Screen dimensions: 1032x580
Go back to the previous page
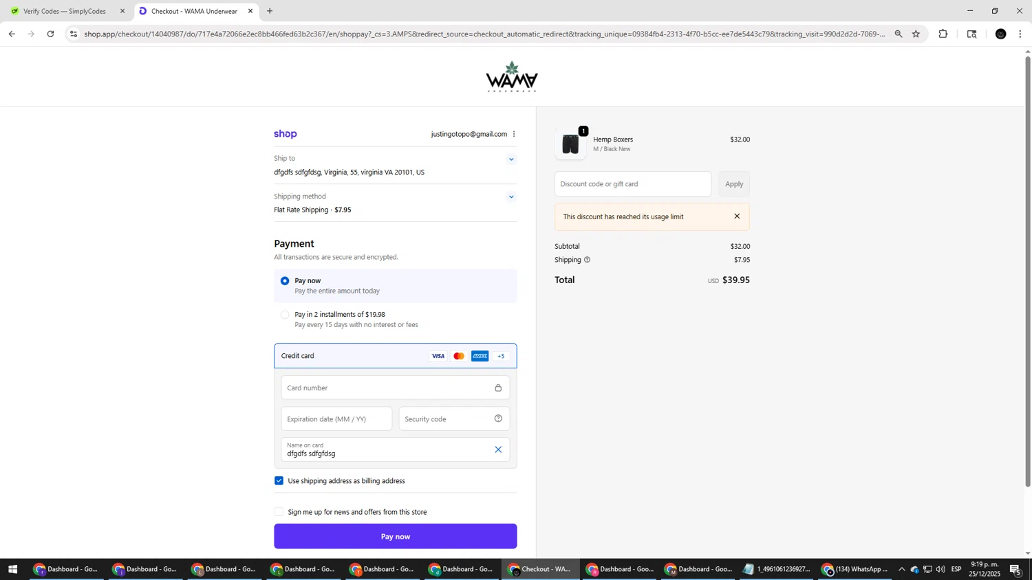12,34
